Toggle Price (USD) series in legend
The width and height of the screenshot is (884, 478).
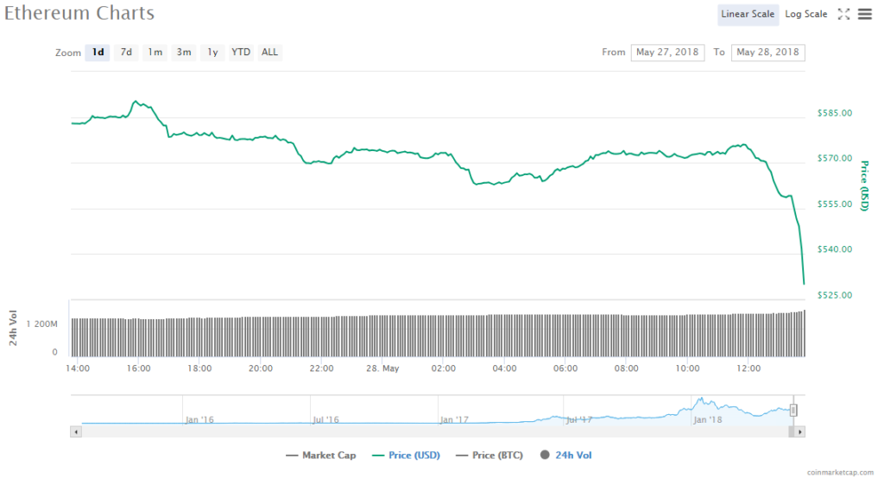[x=407, y=455]
